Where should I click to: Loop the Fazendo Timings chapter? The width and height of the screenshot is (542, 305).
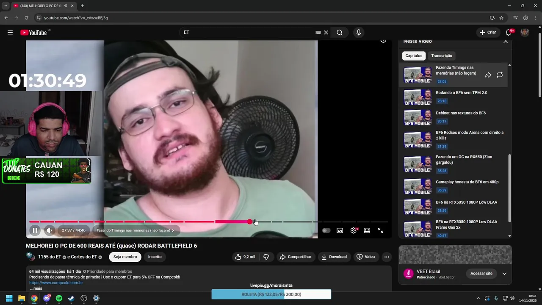point(500,75)
